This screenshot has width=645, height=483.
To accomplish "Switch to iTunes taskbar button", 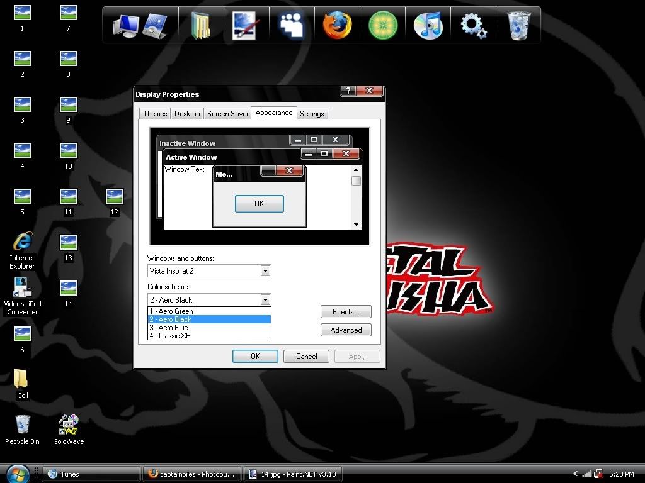I will coord(91,474).
